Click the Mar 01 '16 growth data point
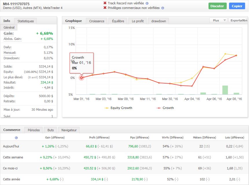 [82, 77]
